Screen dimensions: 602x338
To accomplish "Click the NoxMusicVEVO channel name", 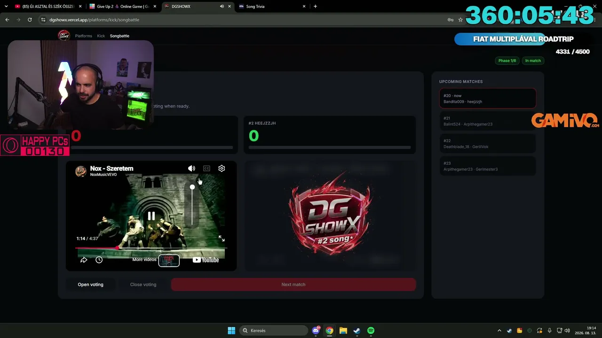I will coord(103,175).
